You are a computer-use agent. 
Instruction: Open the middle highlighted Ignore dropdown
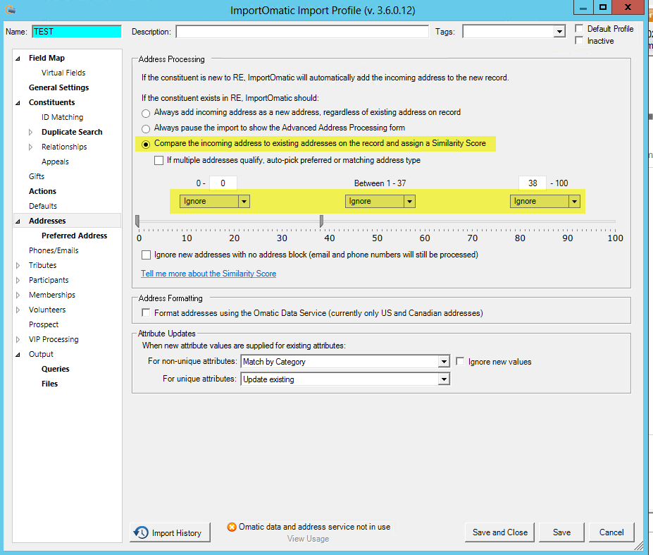pos(409,201)
